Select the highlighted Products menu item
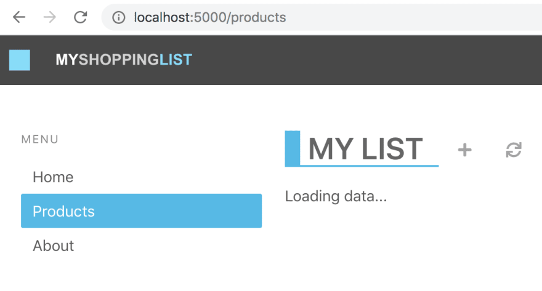 pyautogui.click(x=142, y=211)
